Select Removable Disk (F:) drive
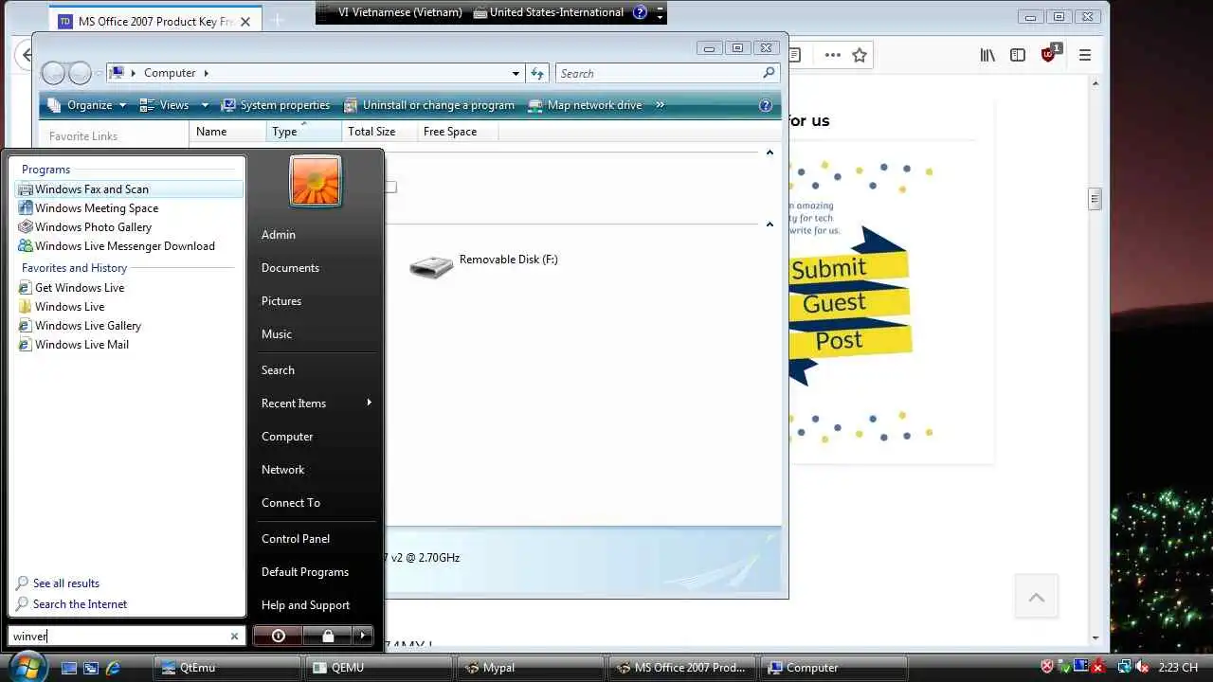 click(x=484, y=266)
